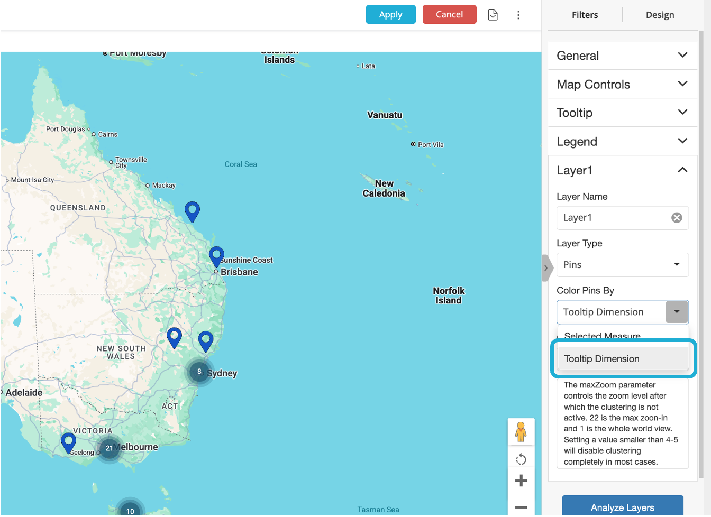Screen dimensions: 711x517
Task: Expand the Map Controls section
Action: pyautogui.click(x=622, y=85)
